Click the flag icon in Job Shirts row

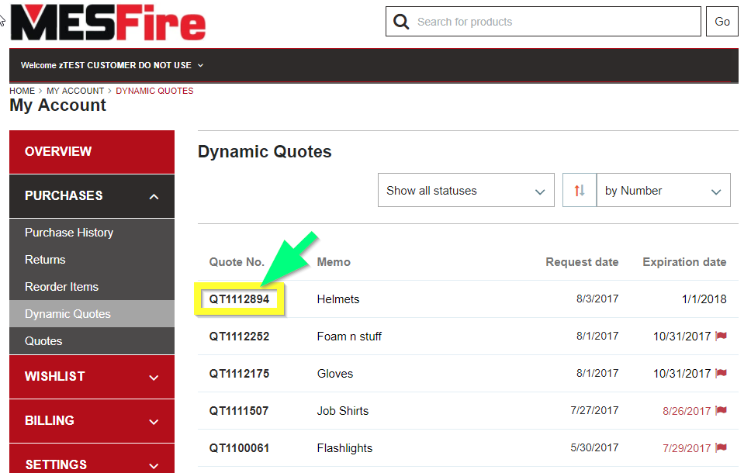(x=721, y=410)
